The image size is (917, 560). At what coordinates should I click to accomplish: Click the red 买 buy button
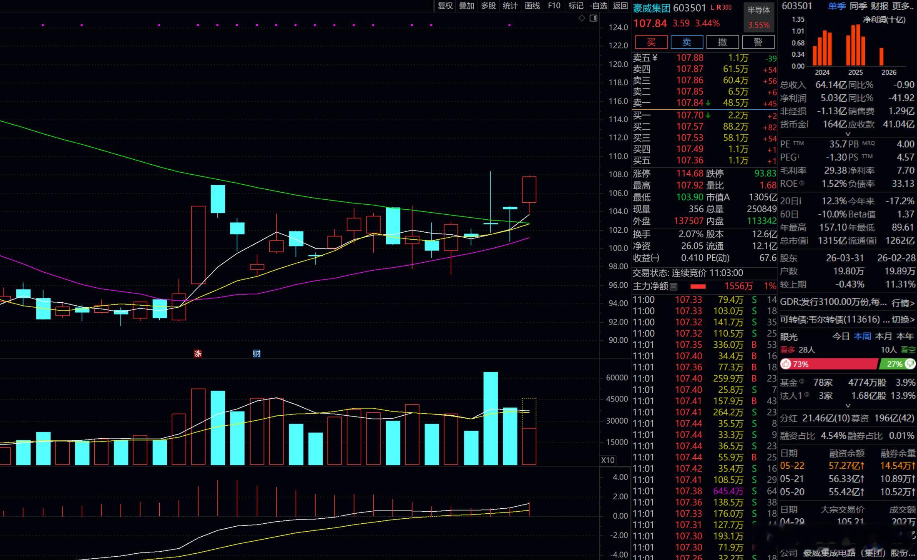651,42
